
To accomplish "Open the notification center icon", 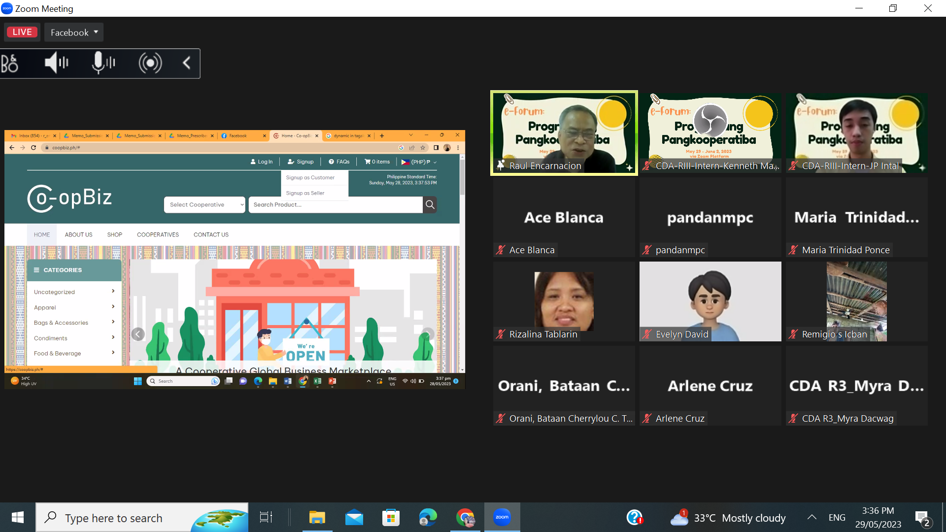I will (922, 518).
